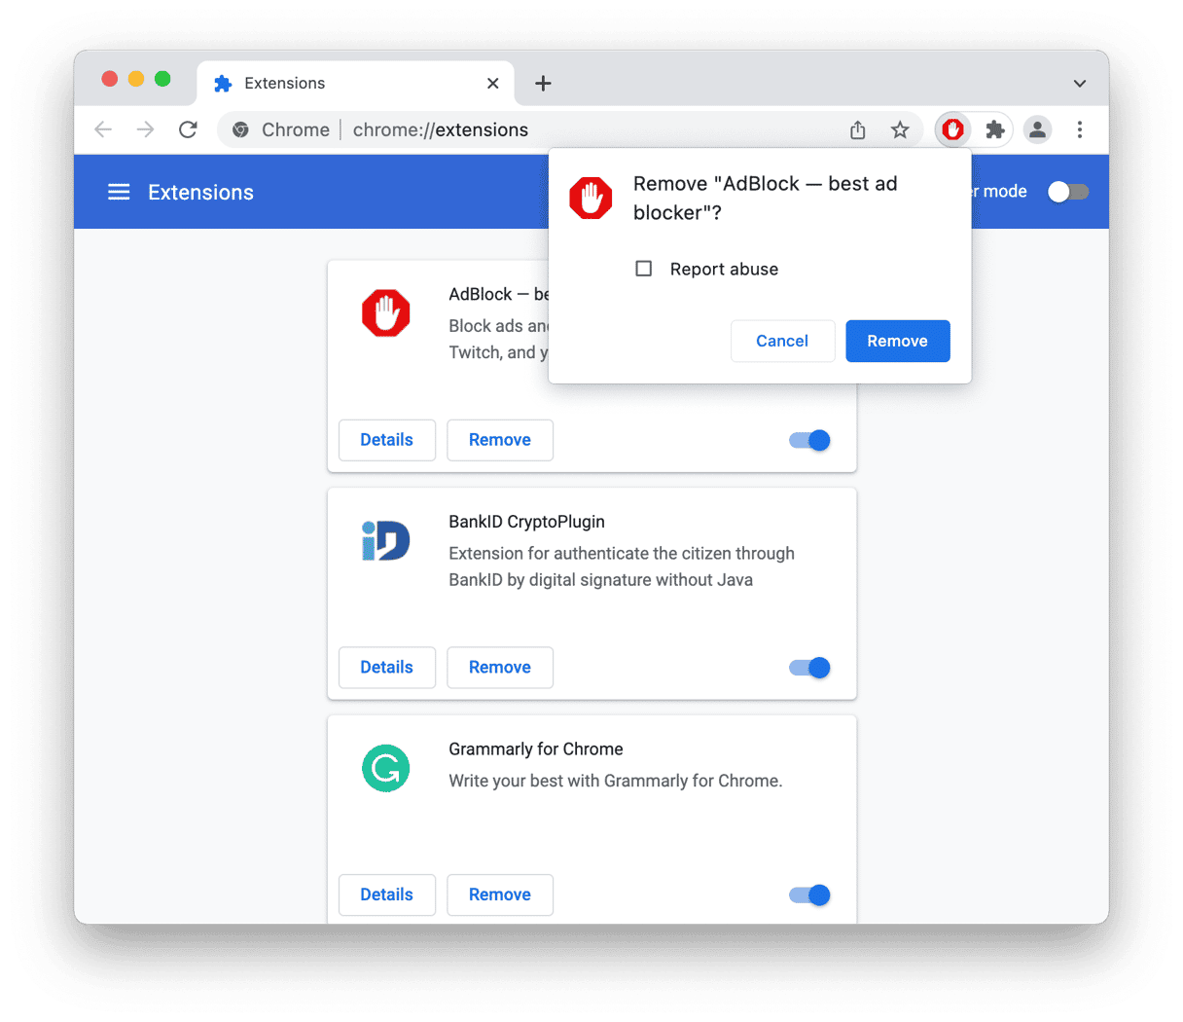Viewport: 1183px width, 1022px height.
Task: Click the AdBlock toolbar extension icon
Action: click(x=952, y=129)
